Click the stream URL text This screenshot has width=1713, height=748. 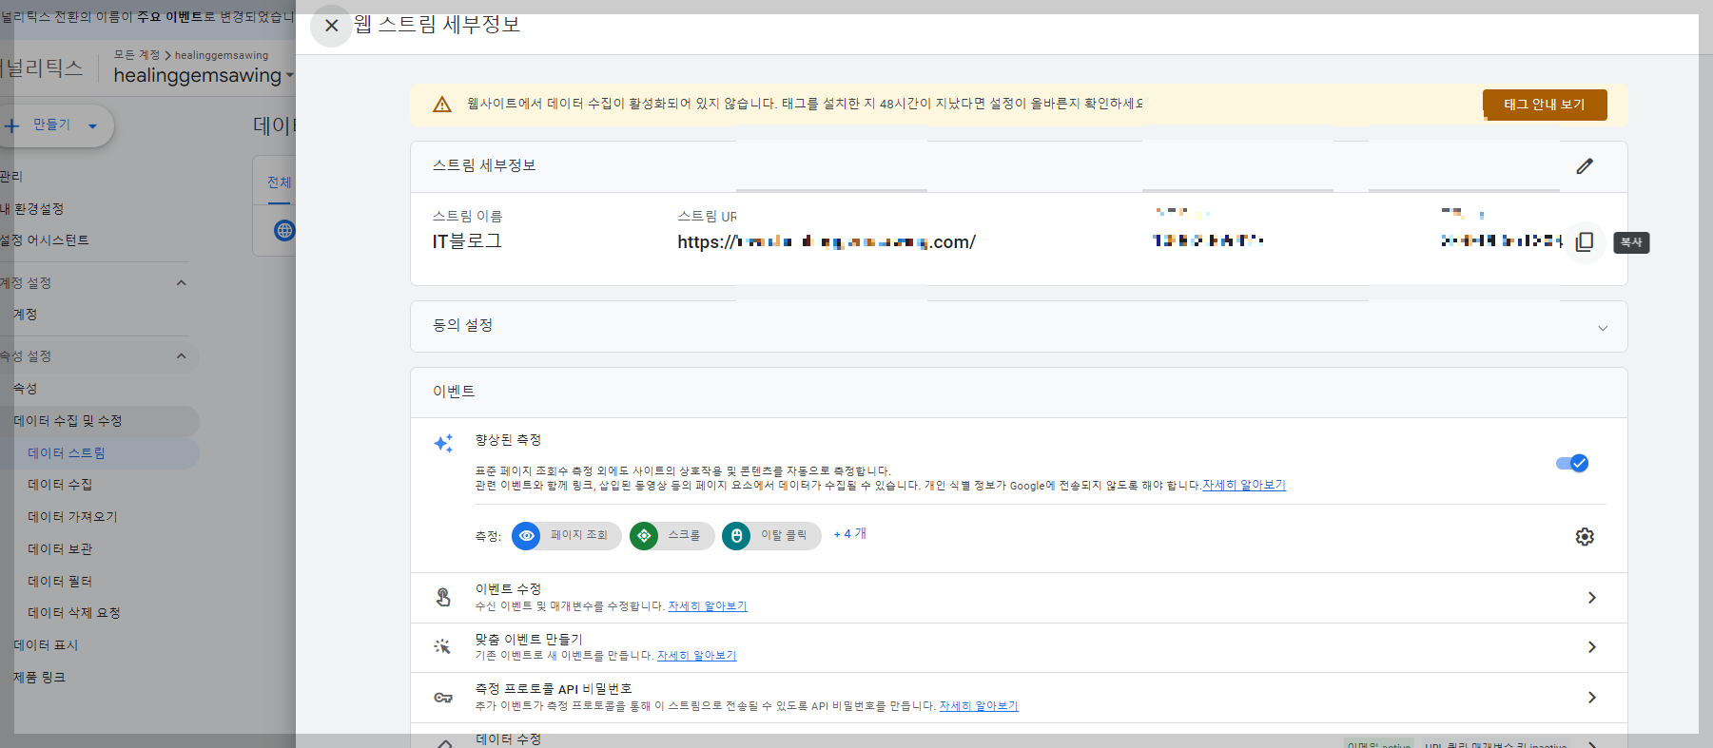827,242
